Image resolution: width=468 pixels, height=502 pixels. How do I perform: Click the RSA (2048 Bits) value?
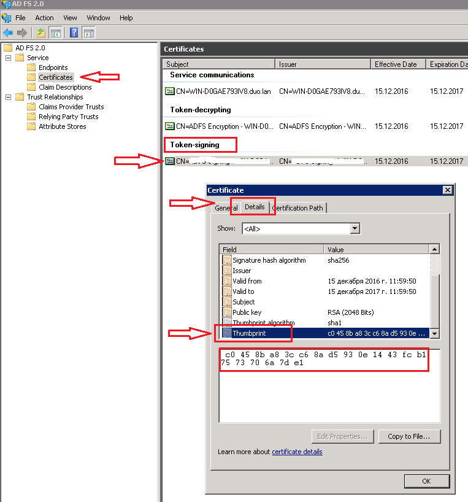click(351, 312)
